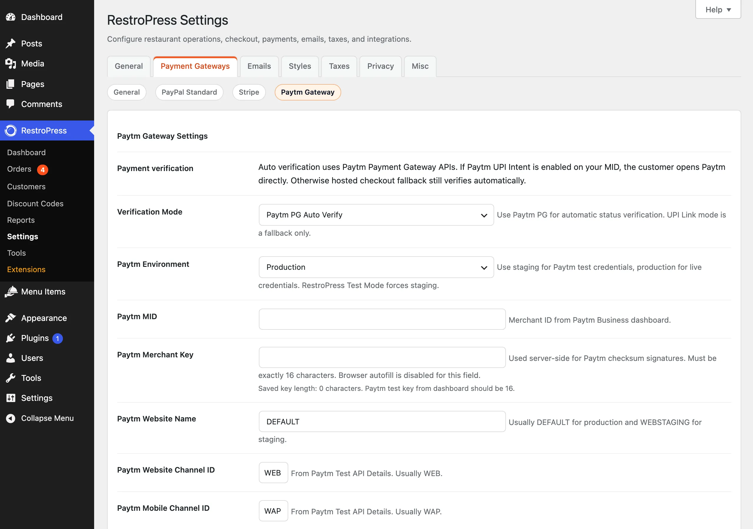The height and width of the screenshot is (529, 753).
Task: Focus the Paytm MID input field
Action: coord(382,319)
